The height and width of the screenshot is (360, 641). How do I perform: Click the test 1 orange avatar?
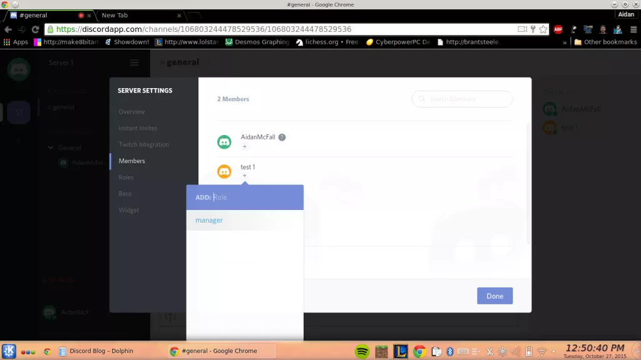[x=224, y=171]
